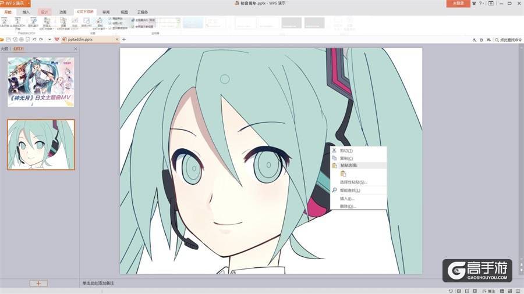Start slideshow from beginning icon
Viewport: 524px width, 294px height.
point(5,21)
